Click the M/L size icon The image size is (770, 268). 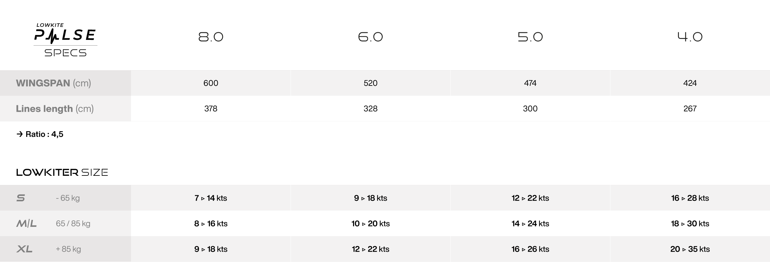pyautogui.click(x=27, y=223)
